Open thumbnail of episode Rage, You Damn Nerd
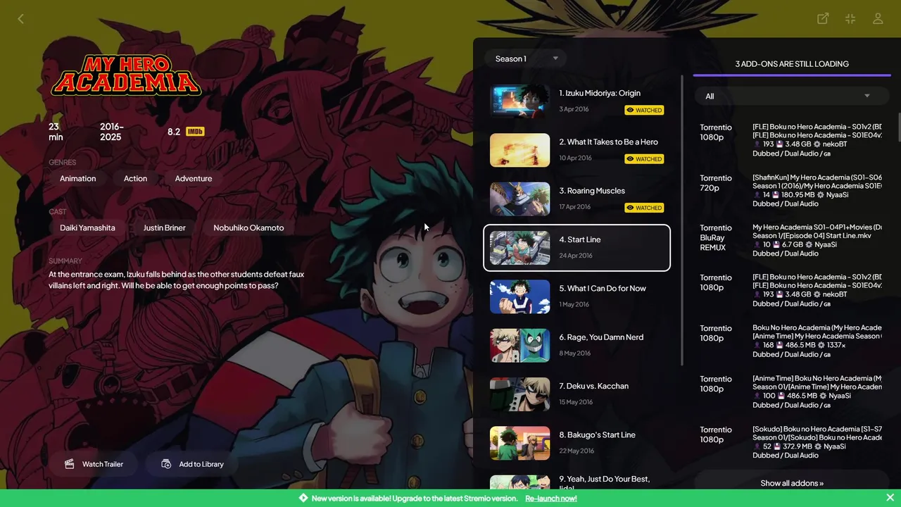Image resolution: width=901 pixels, height=507 pixels. [x=520, y=345]
